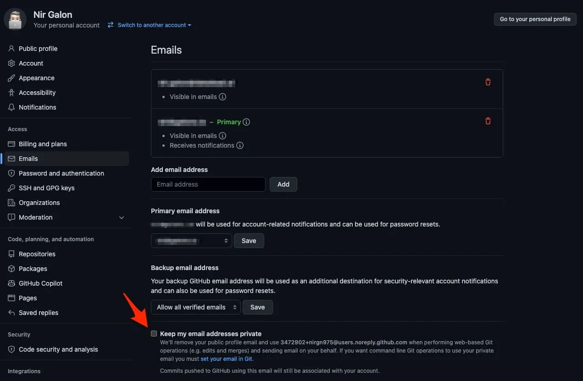Open the Saved replies section
The width and height of the screenshot is (583, 381).
[39, 312]
